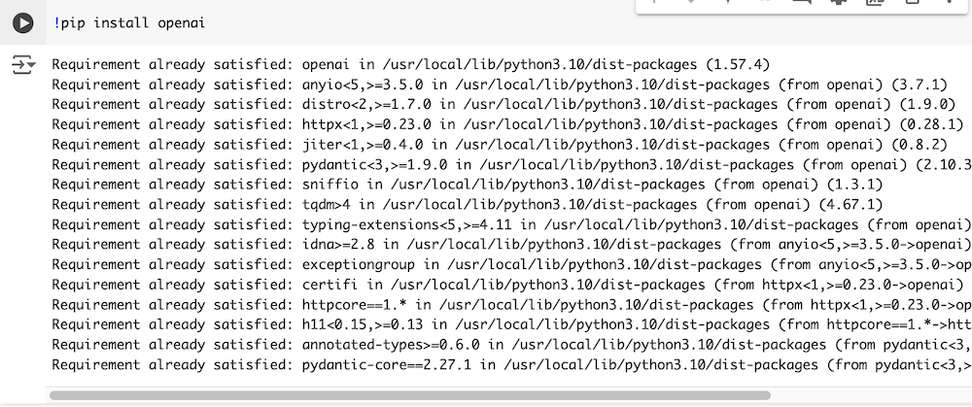Open editor settings gear icon
The image size is (972, 407).
click(x=838, y=3)
